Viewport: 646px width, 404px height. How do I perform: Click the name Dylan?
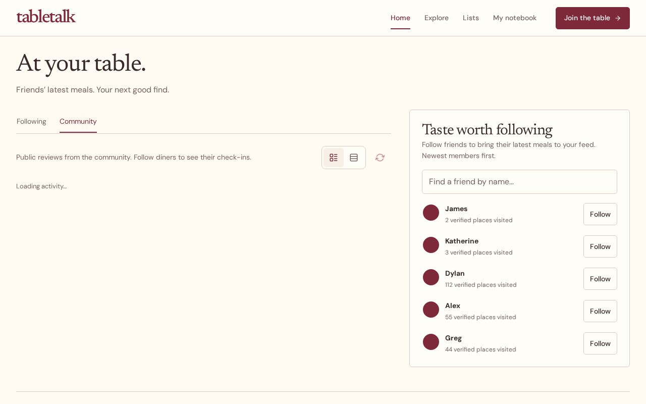(455, 273)
